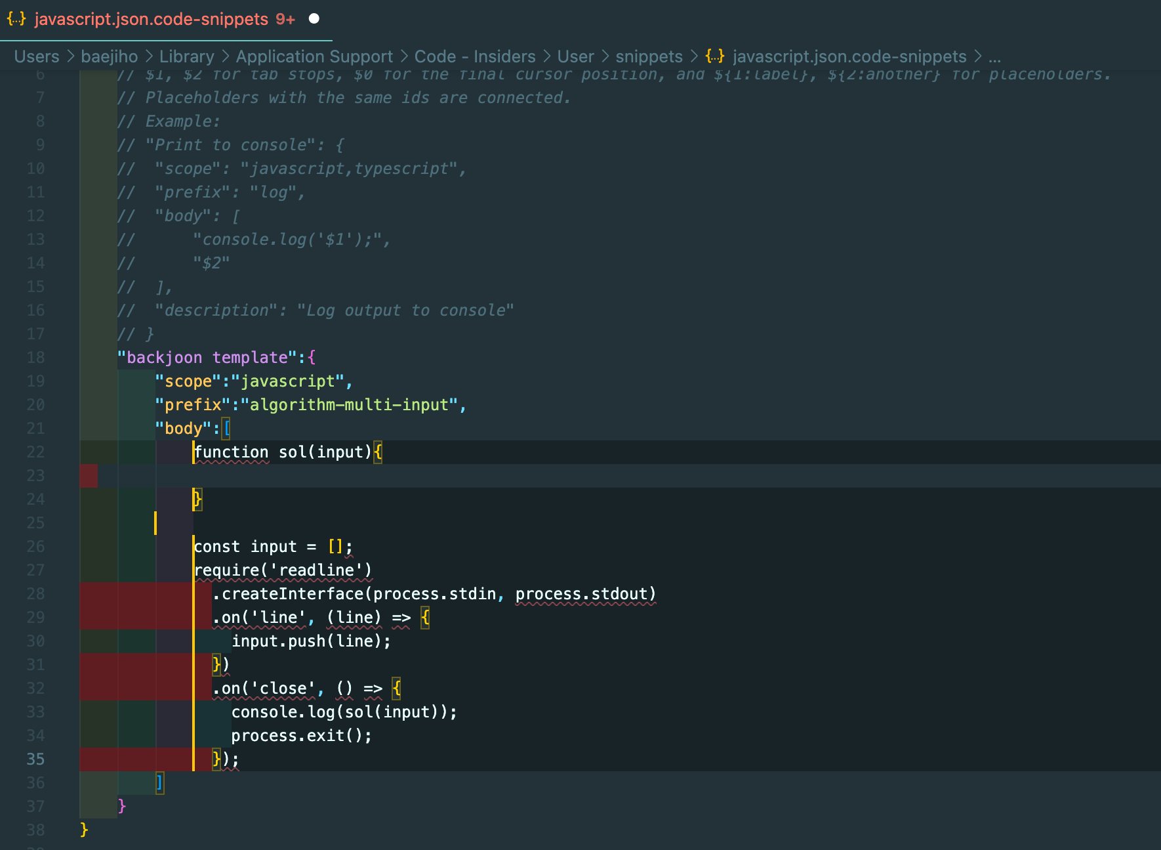Click console.log(sol(input)); on line 33
Viewport: 1161px width, 850px height.
pos(344,712)
